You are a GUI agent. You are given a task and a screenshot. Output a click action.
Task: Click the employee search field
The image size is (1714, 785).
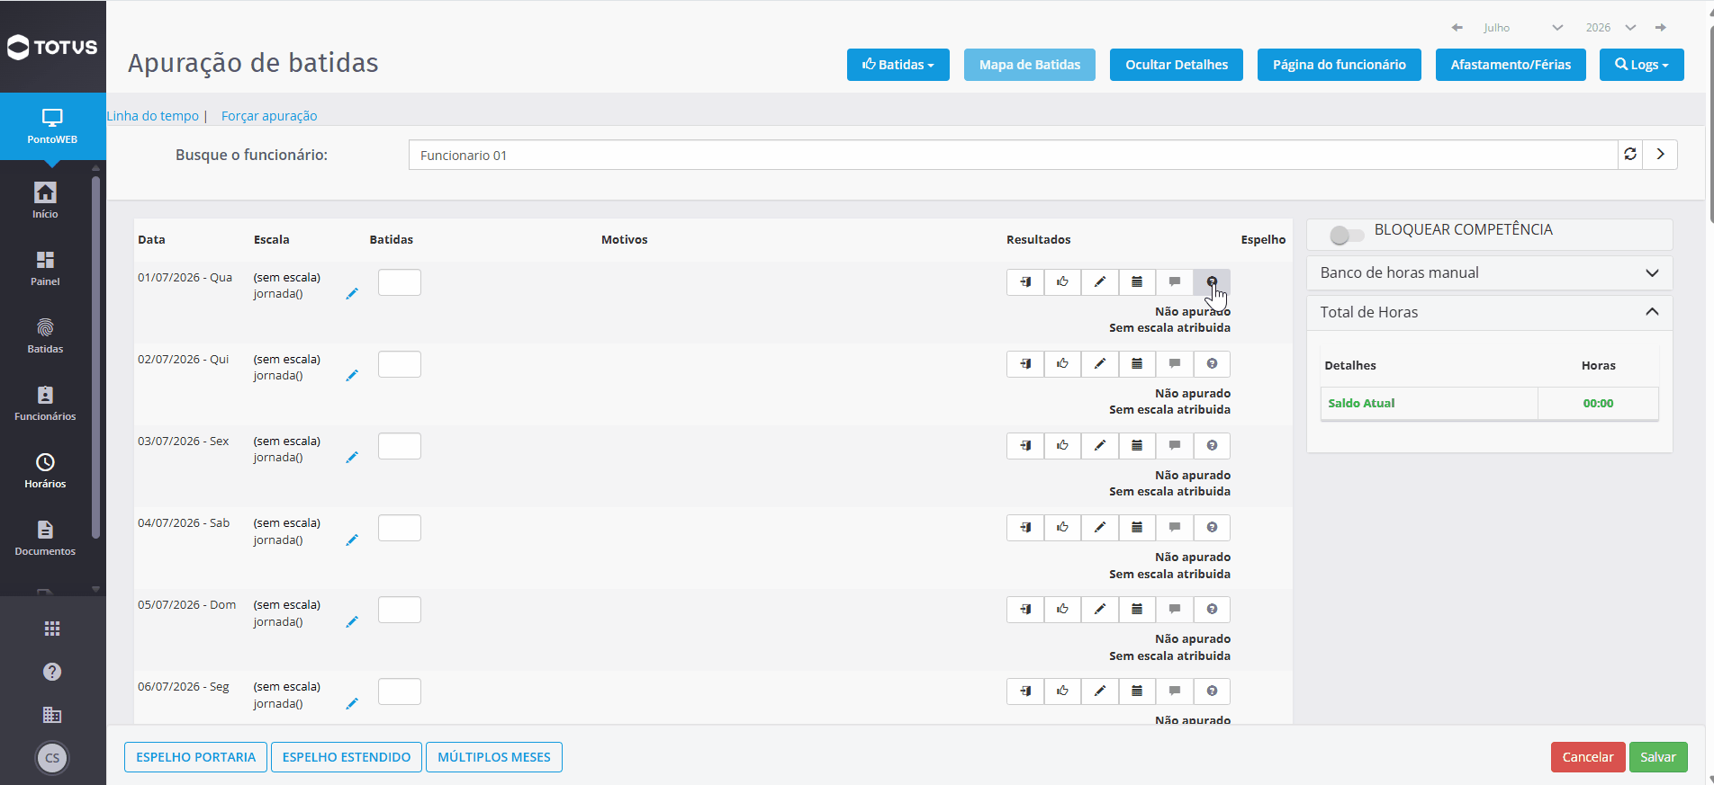point(1013,155)
